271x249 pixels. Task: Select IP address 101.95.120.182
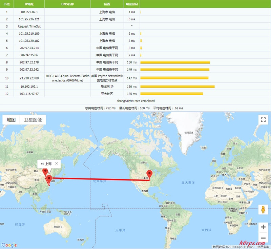pyautogui.click(x=29, y=41)
